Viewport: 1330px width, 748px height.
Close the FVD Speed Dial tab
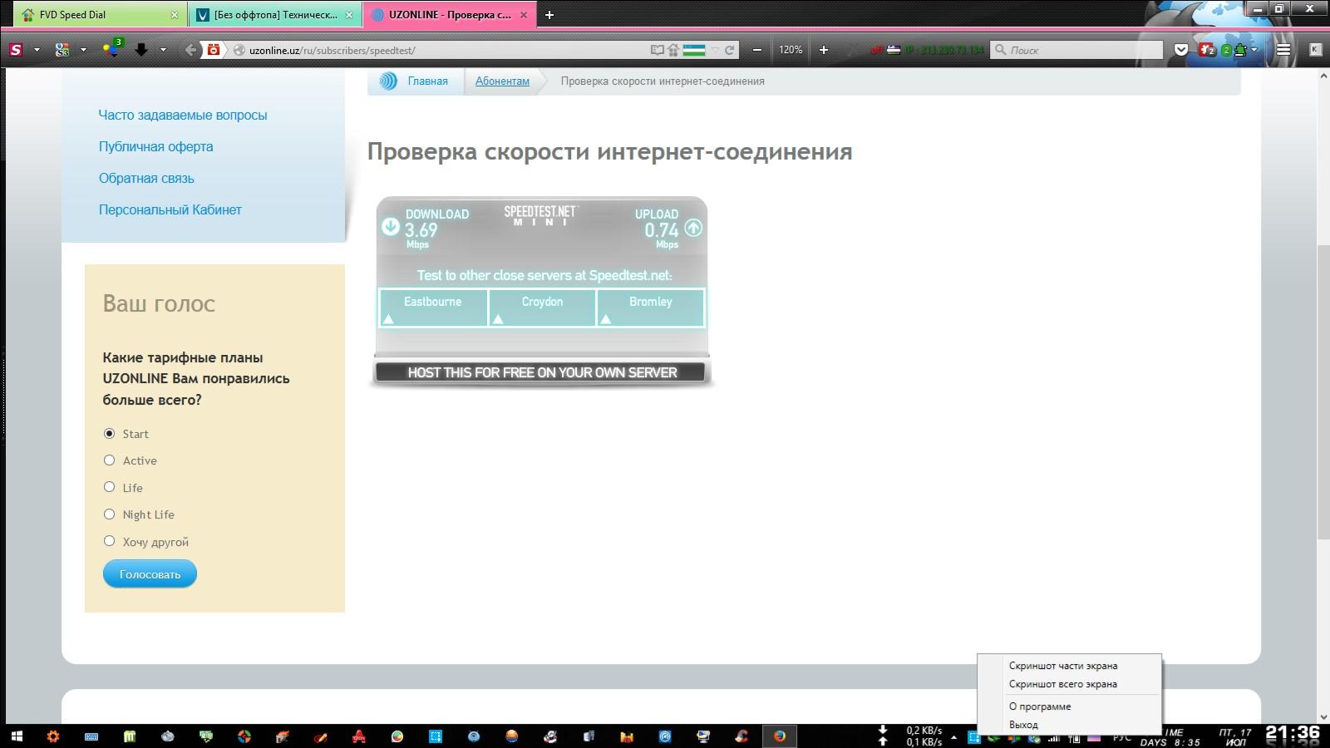(175, 15)
